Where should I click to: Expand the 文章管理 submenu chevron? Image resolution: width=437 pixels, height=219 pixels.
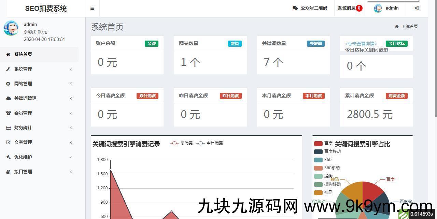point(71,143)
